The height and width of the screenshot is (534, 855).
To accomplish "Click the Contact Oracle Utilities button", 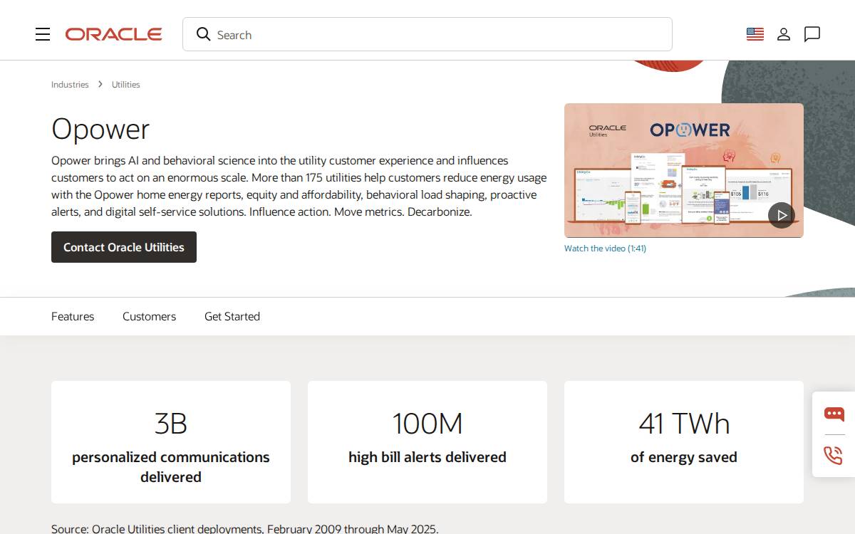I will (x=124, y=247).
